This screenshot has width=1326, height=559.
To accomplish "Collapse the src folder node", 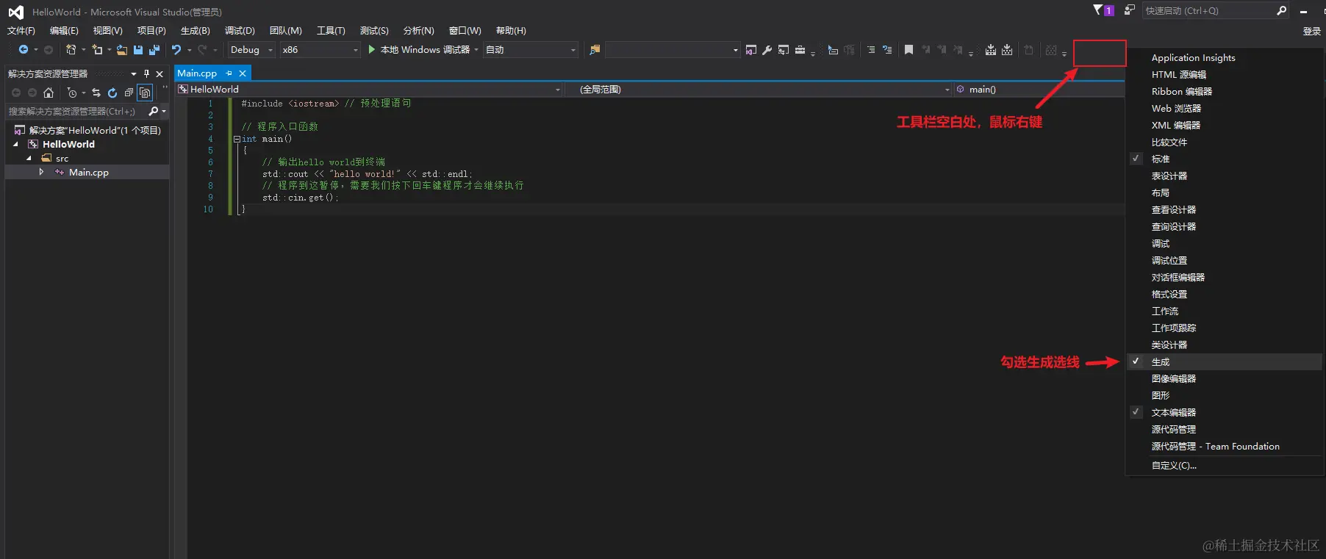I will click(x=29, y=159).
